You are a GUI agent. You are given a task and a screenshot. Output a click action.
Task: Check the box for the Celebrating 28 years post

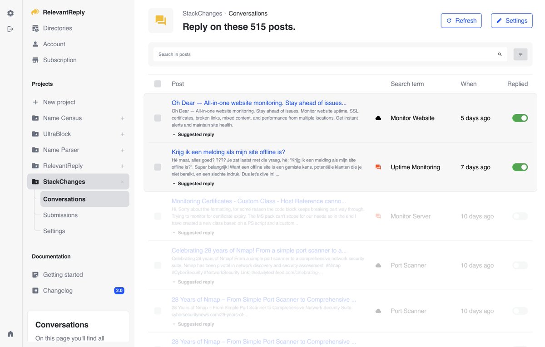coord(158,265)
